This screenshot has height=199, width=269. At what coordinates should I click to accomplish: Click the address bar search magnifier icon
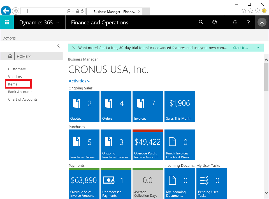(x=68, y=11)
